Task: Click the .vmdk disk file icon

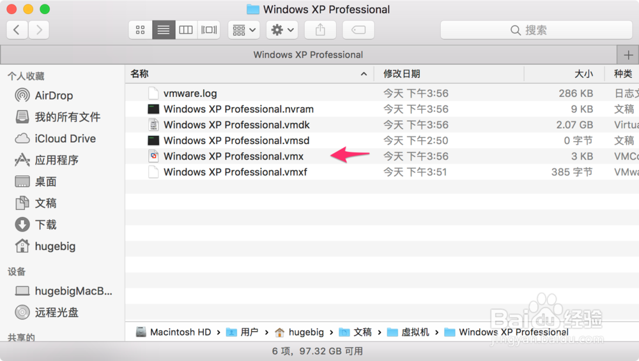Action: coord(153,124)
